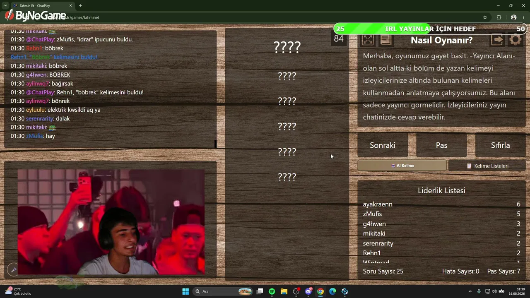Click the chat panel scrollbar handle
This screenshot has height=298, width=530.
[215, 144]
